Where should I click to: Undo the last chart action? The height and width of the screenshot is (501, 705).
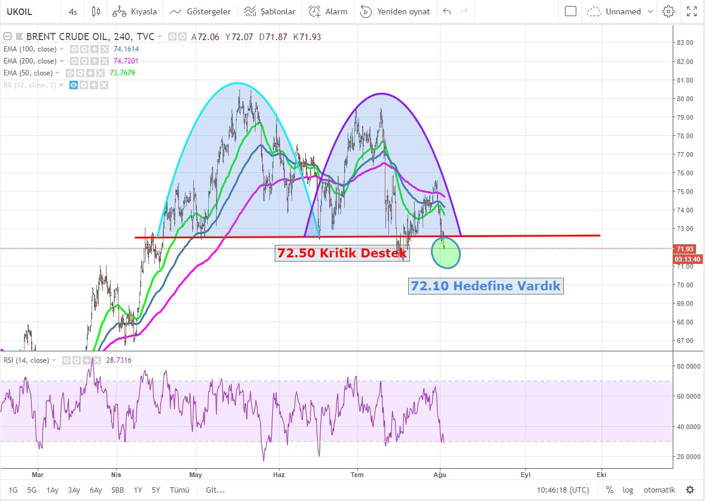[446, 11]
